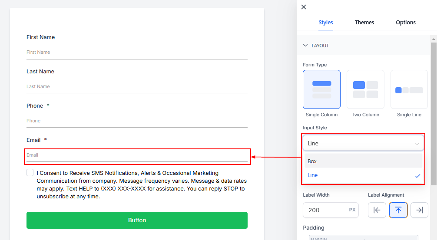Switch to the Themes tab

pos(364,23)
